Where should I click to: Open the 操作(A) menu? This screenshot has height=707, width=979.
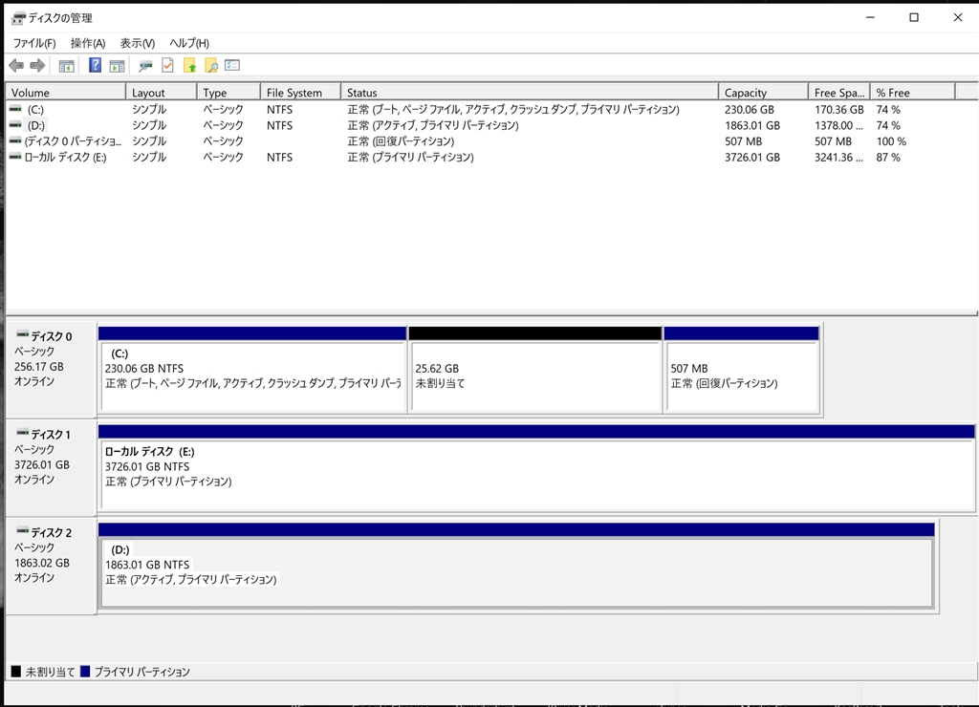(x=88, y=43)
